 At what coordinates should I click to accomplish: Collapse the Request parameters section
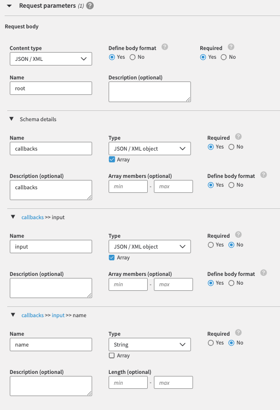coord(9,6)
